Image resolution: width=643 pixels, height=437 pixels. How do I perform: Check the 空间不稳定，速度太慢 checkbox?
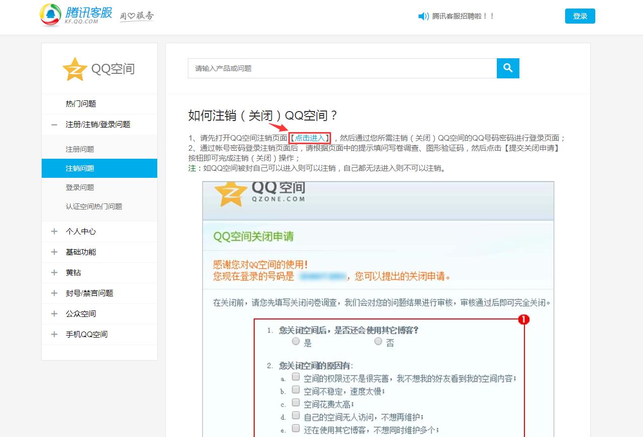click(295, 389)
